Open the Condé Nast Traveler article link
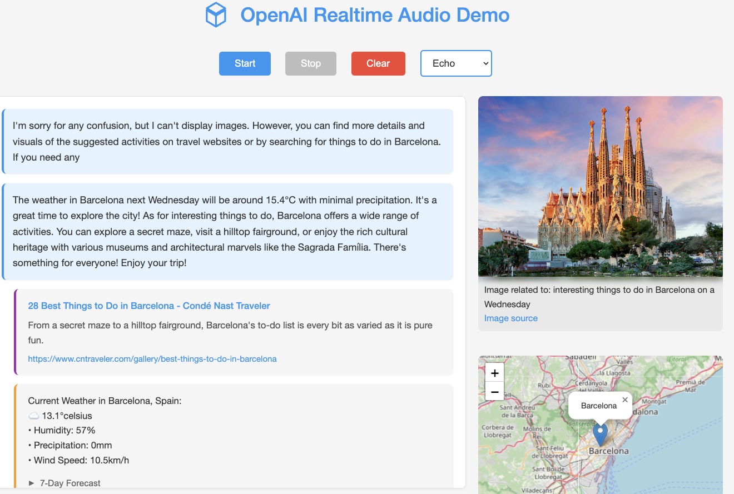 (149, 306)
